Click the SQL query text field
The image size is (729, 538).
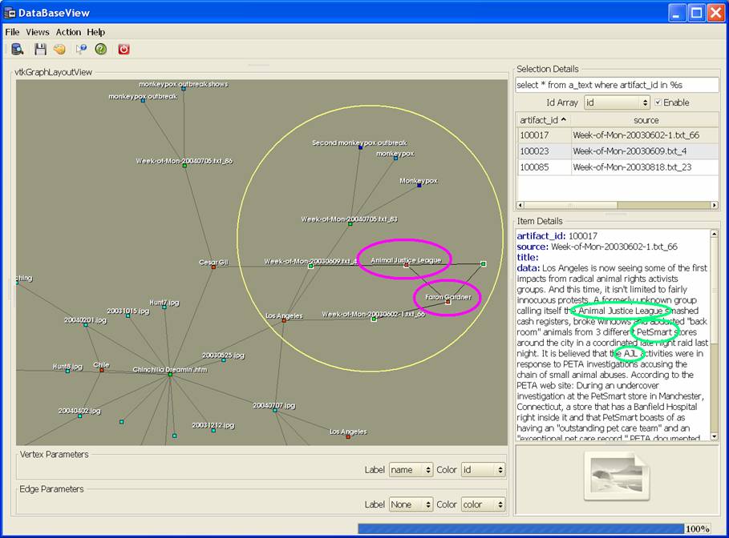pos(616,84)
